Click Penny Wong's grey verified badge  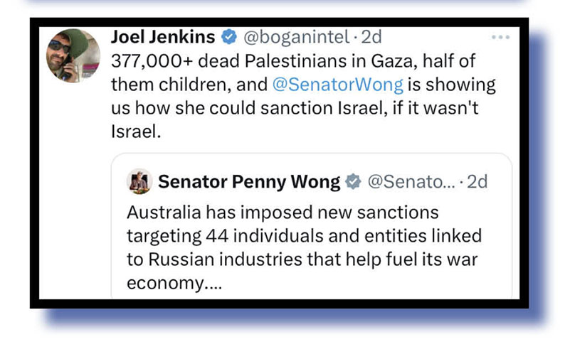click(353, 183)
